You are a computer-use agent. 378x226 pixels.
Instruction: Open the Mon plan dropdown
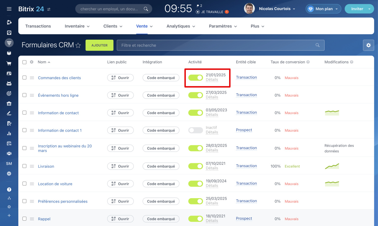[323, 9]
